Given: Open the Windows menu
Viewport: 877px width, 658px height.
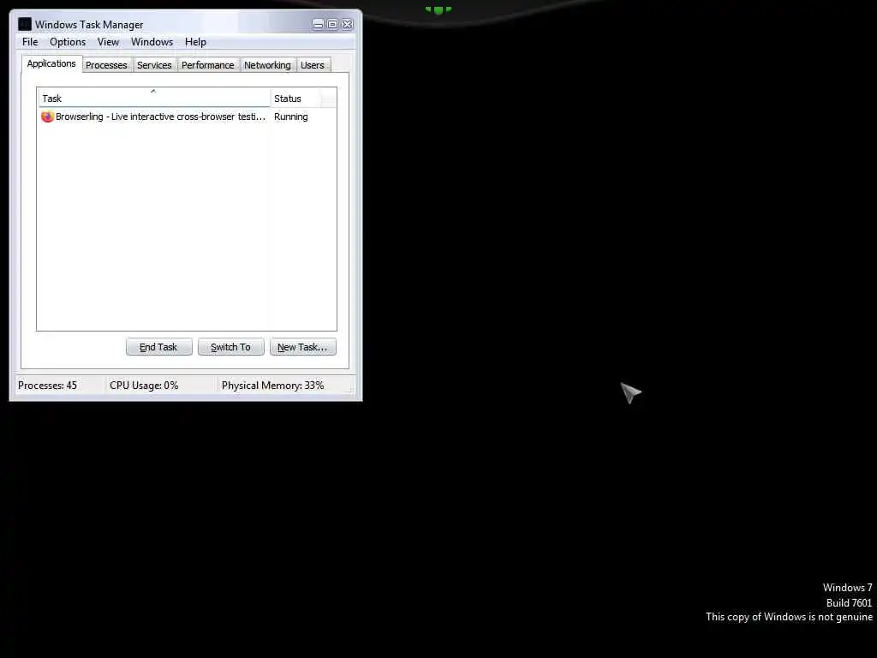Looking at the screenshot, I should pyautogui.click(x=152, y=42).
